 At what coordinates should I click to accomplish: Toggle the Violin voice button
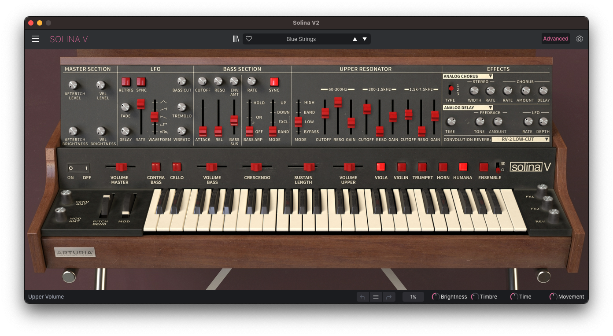[401, 167]
